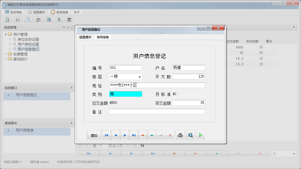Click the 增加 add button

94,135
